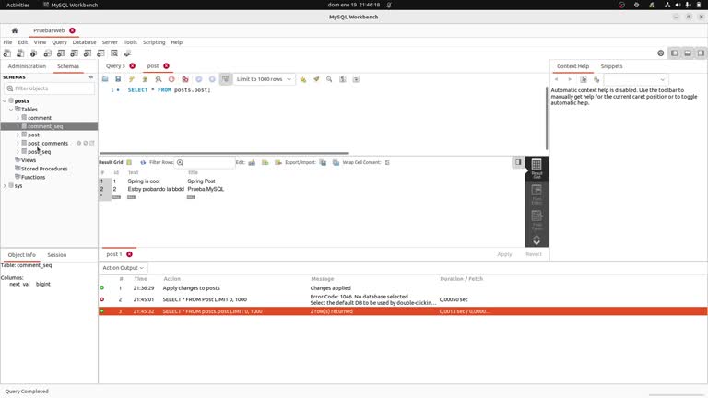Open SQL script file toolbar icon
This screenshot has height=398, width=708.
point(20,53)
